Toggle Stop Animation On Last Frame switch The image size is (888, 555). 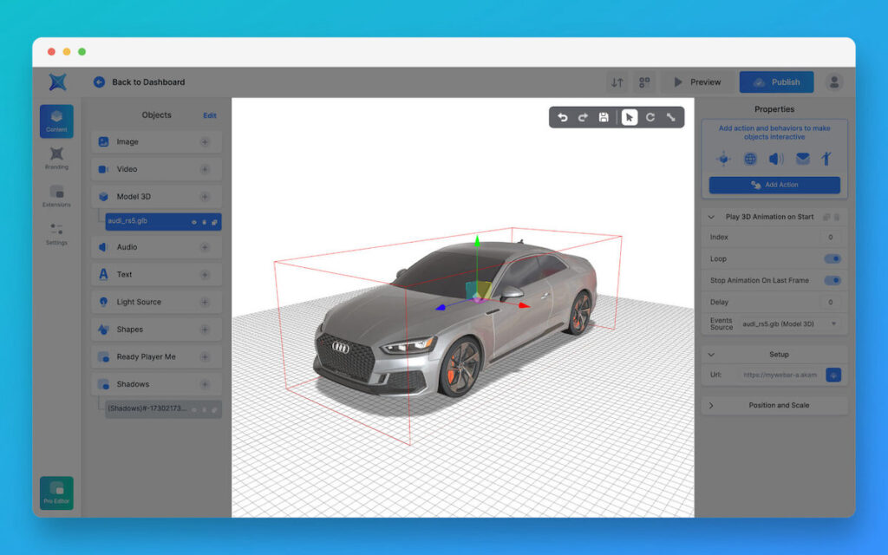[832, 280]
